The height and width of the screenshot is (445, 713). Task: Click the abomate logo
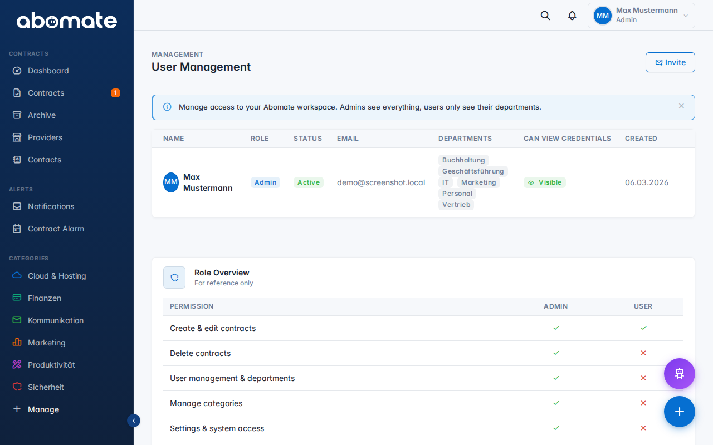click(67, 21)
